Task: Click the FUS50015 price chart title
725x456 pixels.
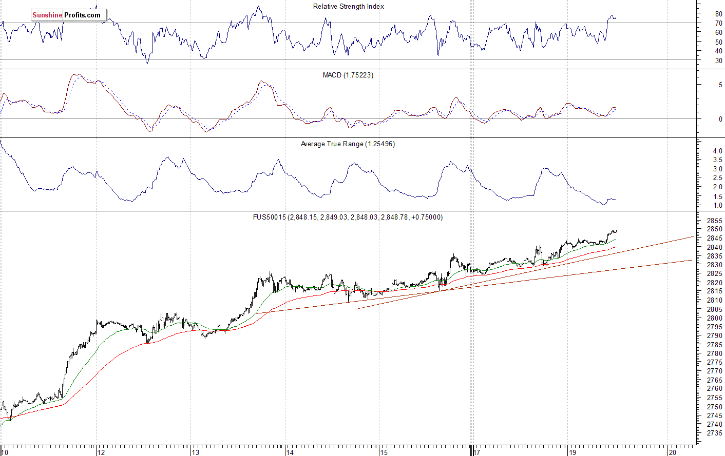Action: point(348,217)
